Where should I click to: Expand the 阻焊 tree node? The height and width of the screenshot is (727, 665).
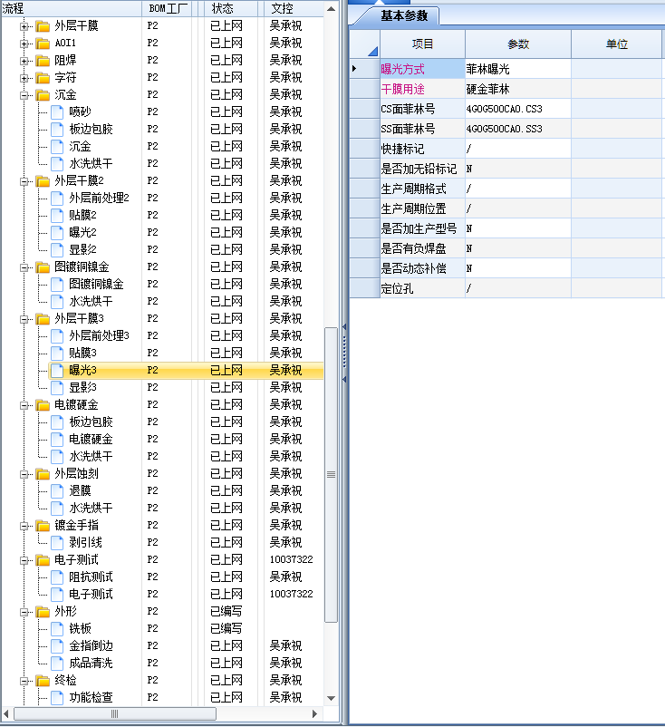(24, 61)
